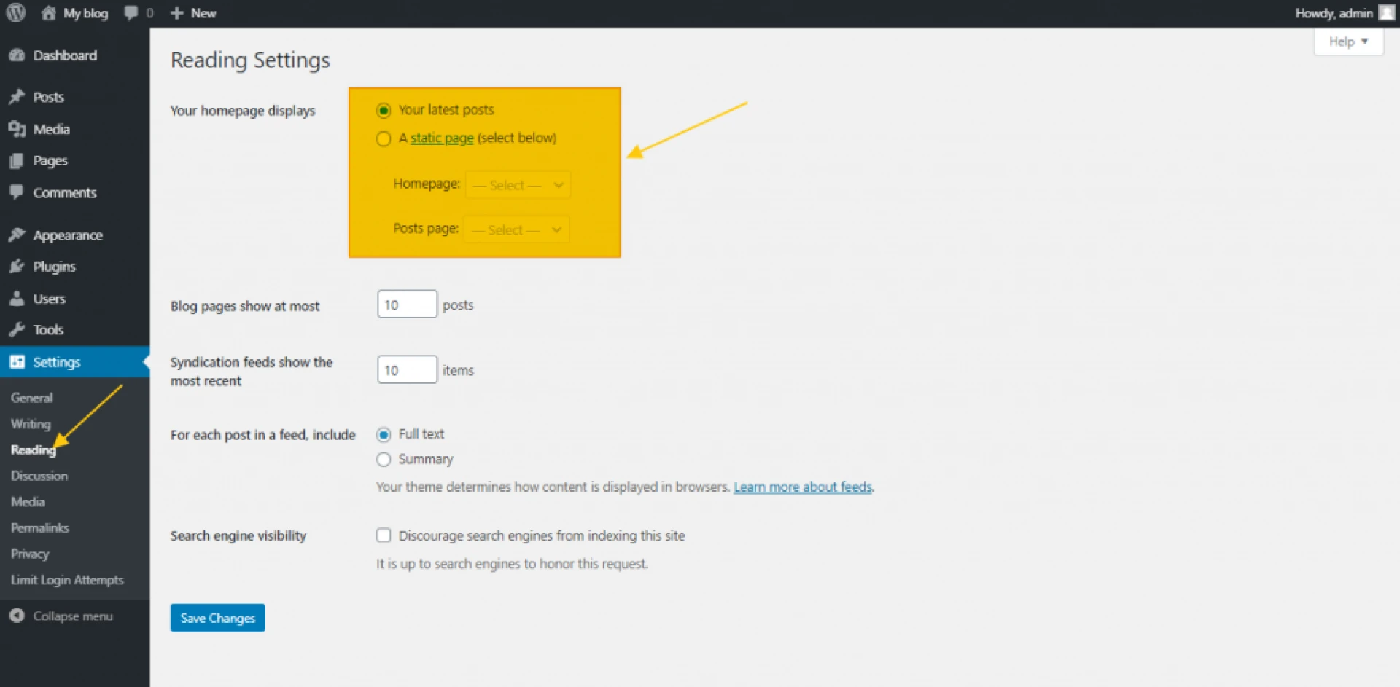Open Dashboard menu item

pyautogui.click(x=65, y=55)
